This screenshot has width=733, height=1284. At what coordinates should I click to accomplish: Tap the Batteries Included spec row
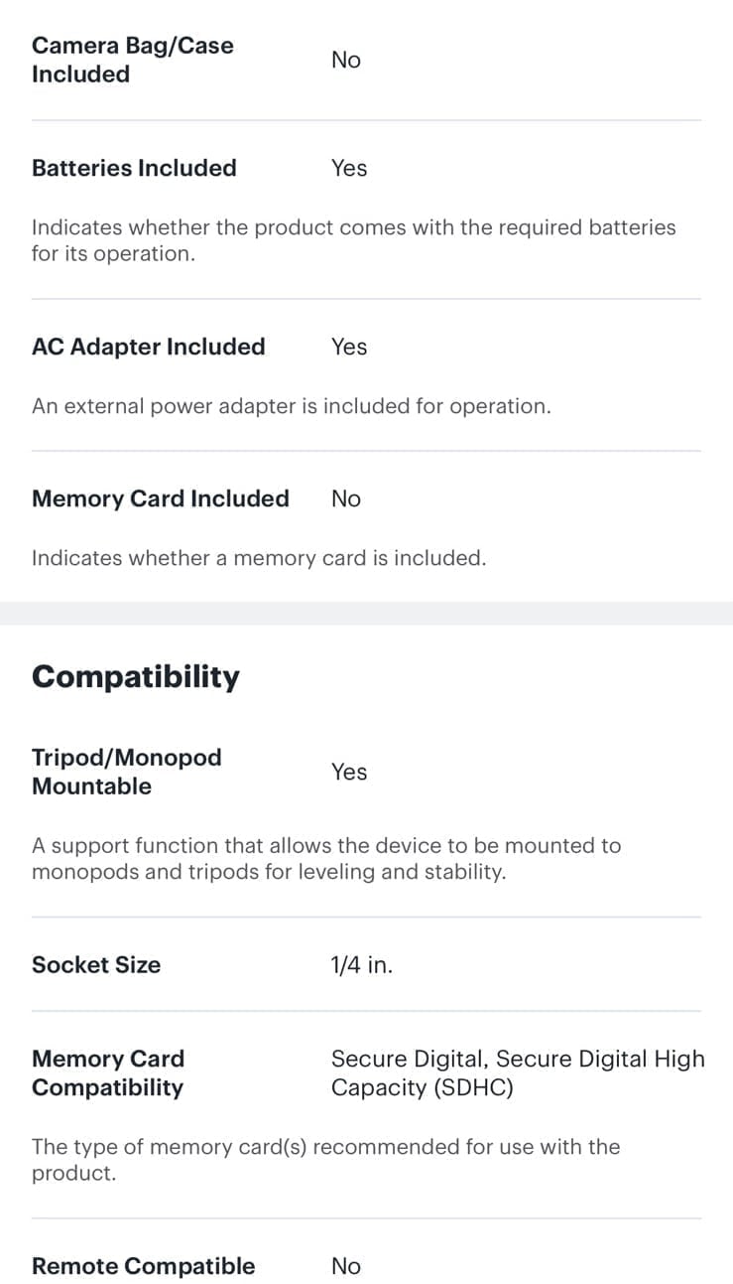[x=366, y=168]
